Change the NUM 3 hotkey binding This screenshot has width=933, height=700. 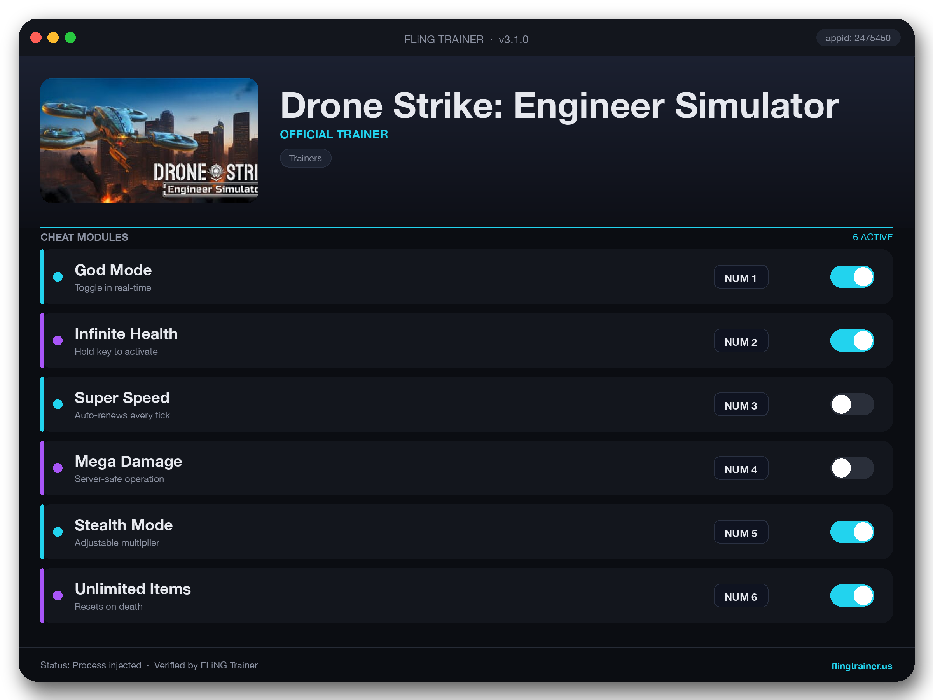(741, 404)
